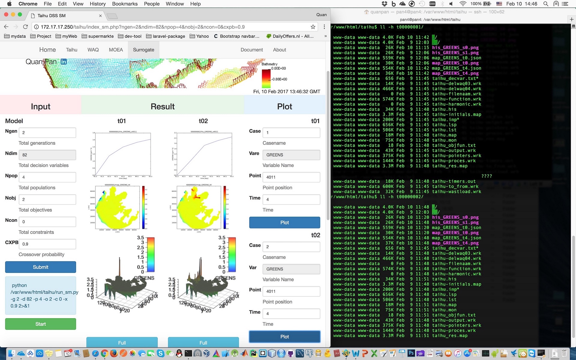This screenshot has width=576, height=360.
Task: Open the Time Machine menu bar icon
Action: point(422,4)
